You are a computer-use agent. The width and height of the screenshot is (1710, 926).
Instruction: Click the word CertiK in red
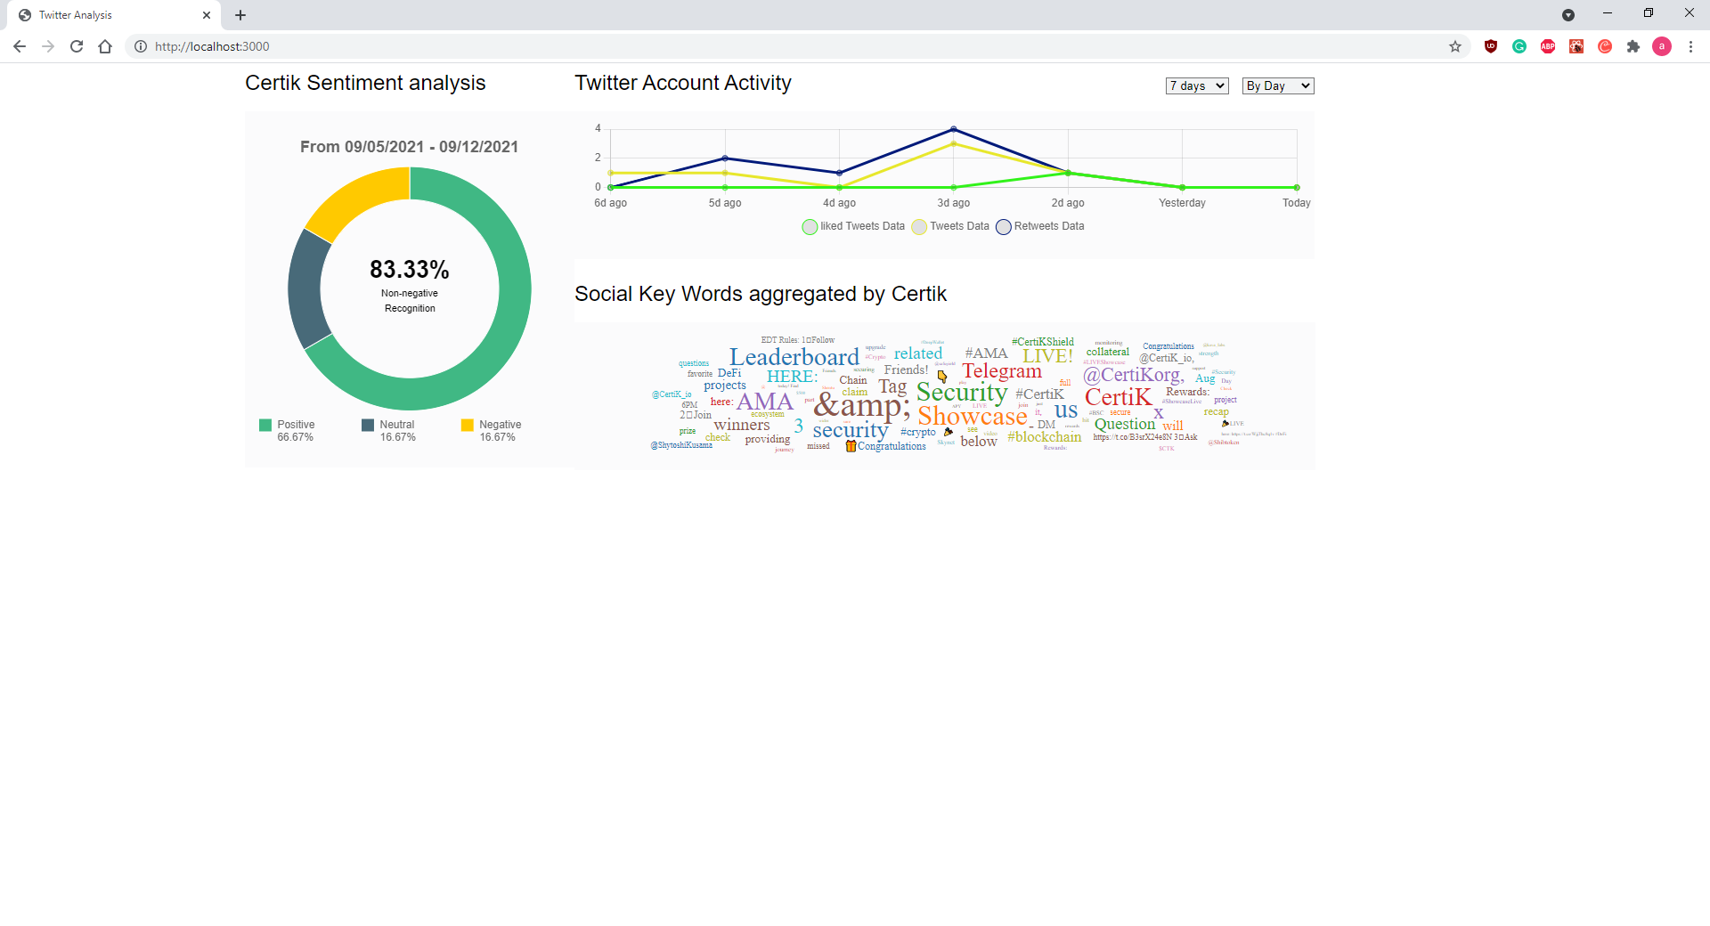point(1119,397)
